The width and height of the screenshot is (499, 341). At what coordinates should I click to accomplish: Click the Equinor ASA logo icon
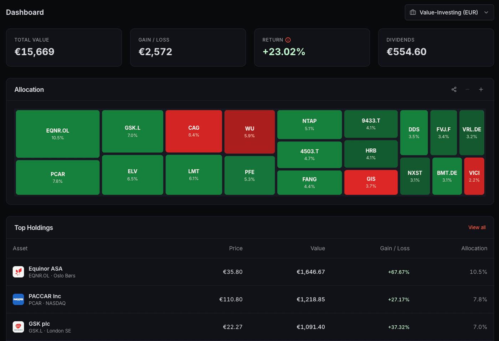tap(19, 272)
